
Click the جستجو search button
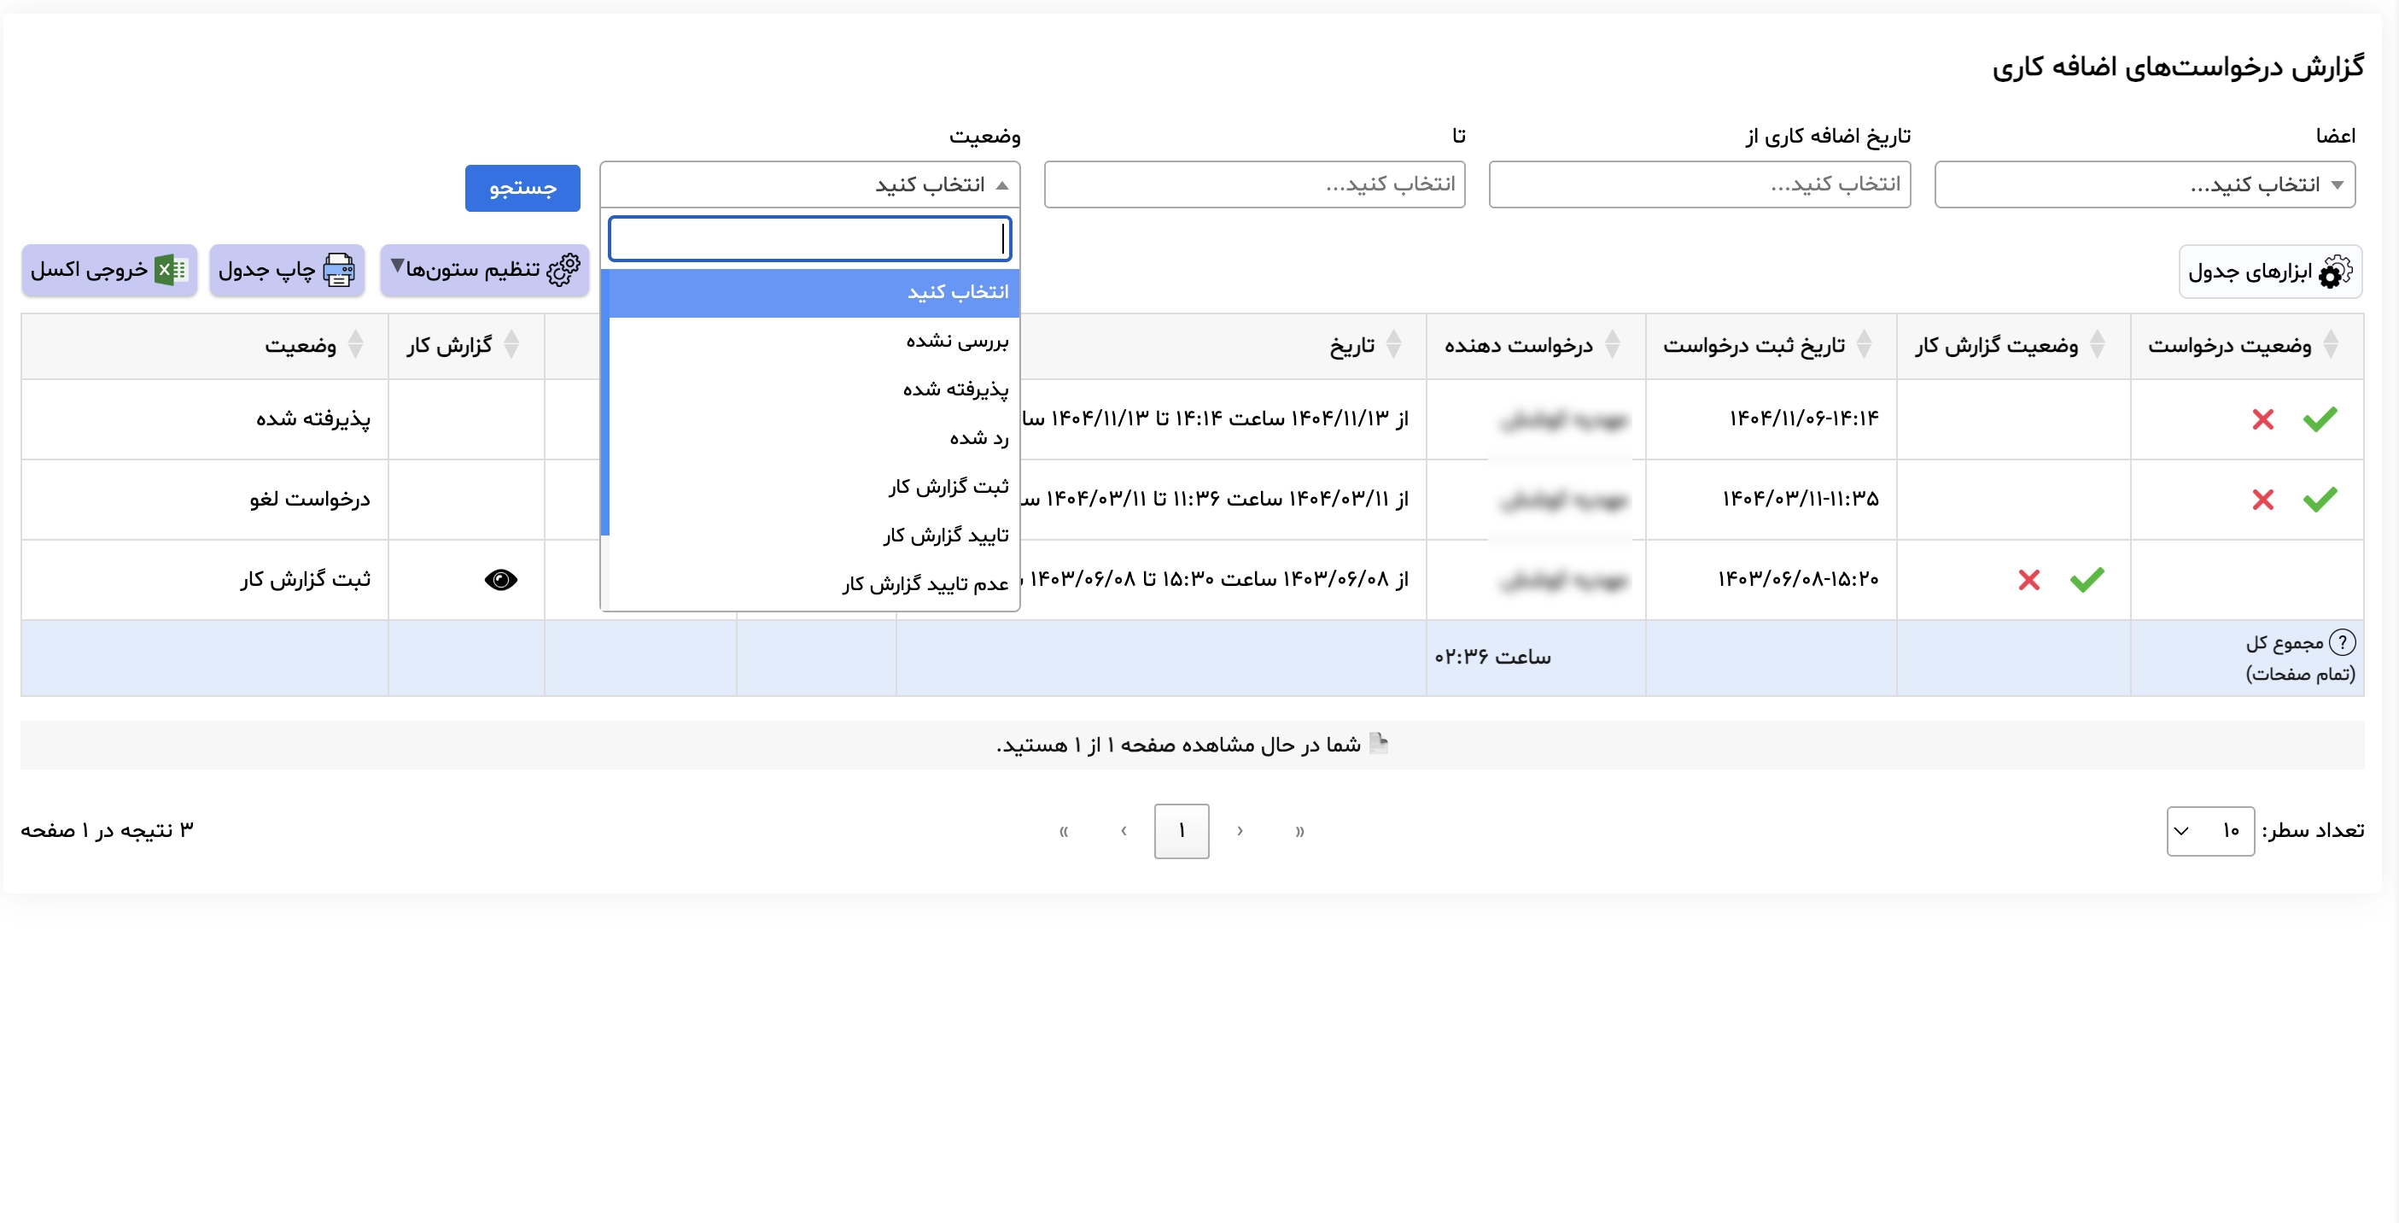tap(522, 187)
